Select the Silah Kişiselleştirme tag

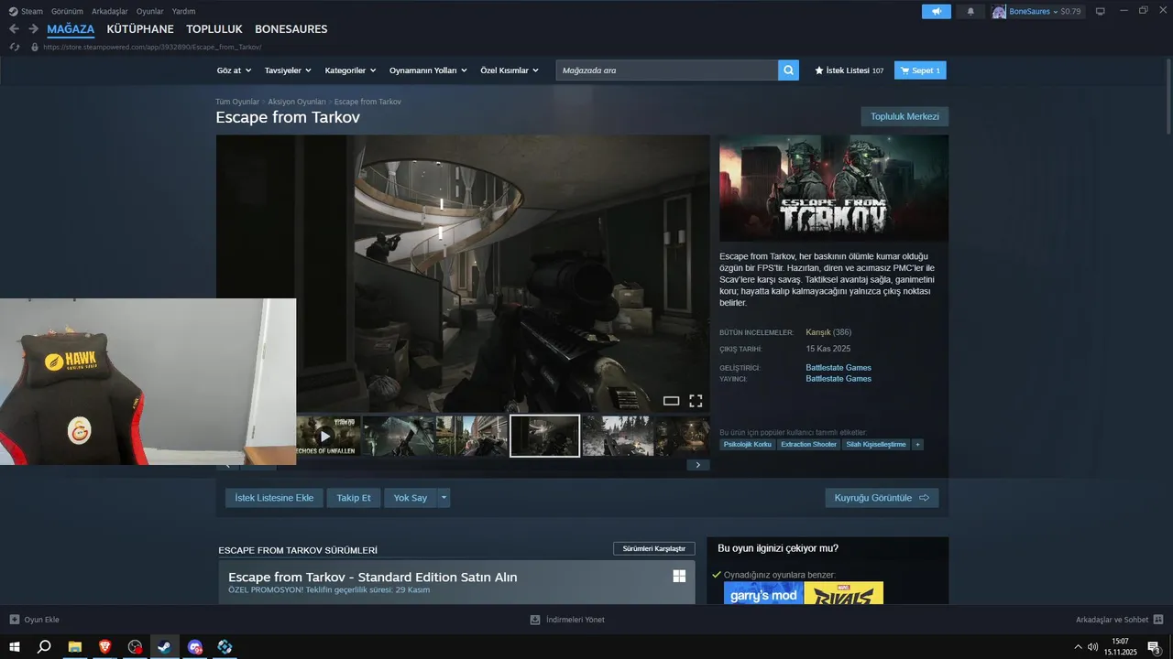coord(875,445)
